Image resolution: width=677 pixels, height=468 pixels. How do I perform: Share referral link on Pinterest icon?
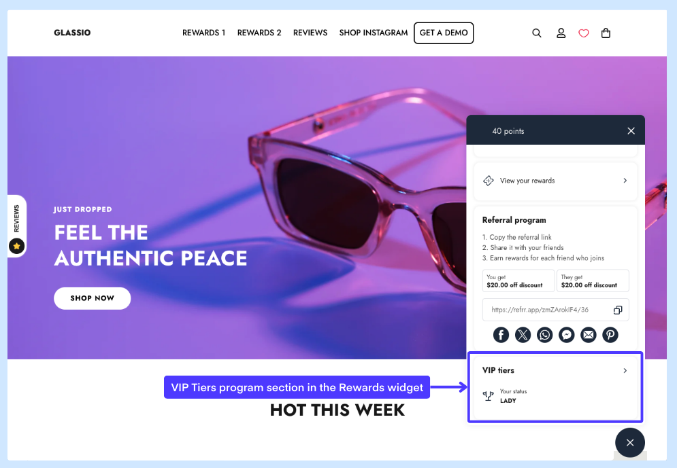click(610, 335)
